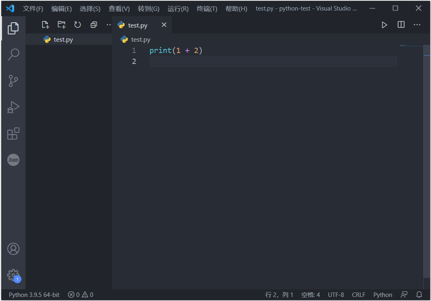Run the Python file with the play button
The image size is (431, 301).
click(384, 25)
